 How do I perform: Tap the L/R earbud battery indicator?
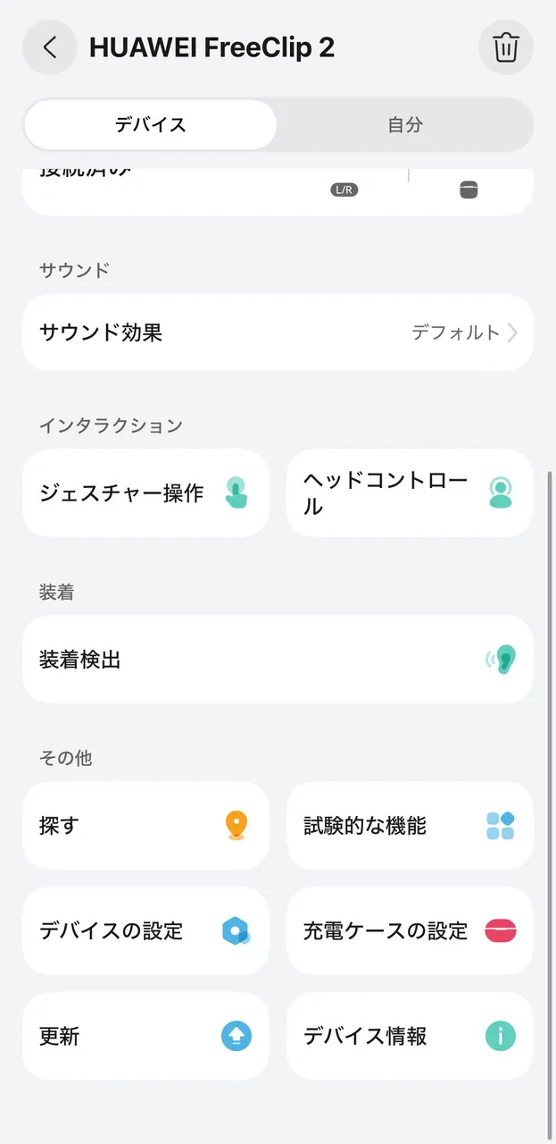344,189
